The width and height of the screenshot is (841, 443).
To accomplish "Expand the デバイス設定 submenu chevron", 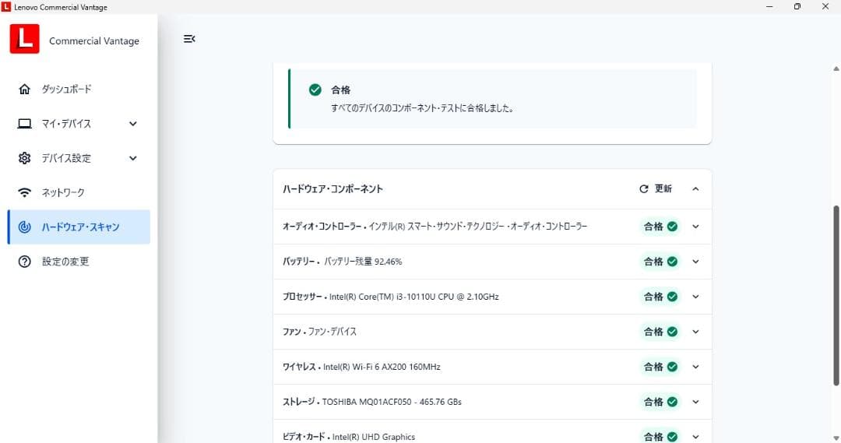I will point(133,158).
